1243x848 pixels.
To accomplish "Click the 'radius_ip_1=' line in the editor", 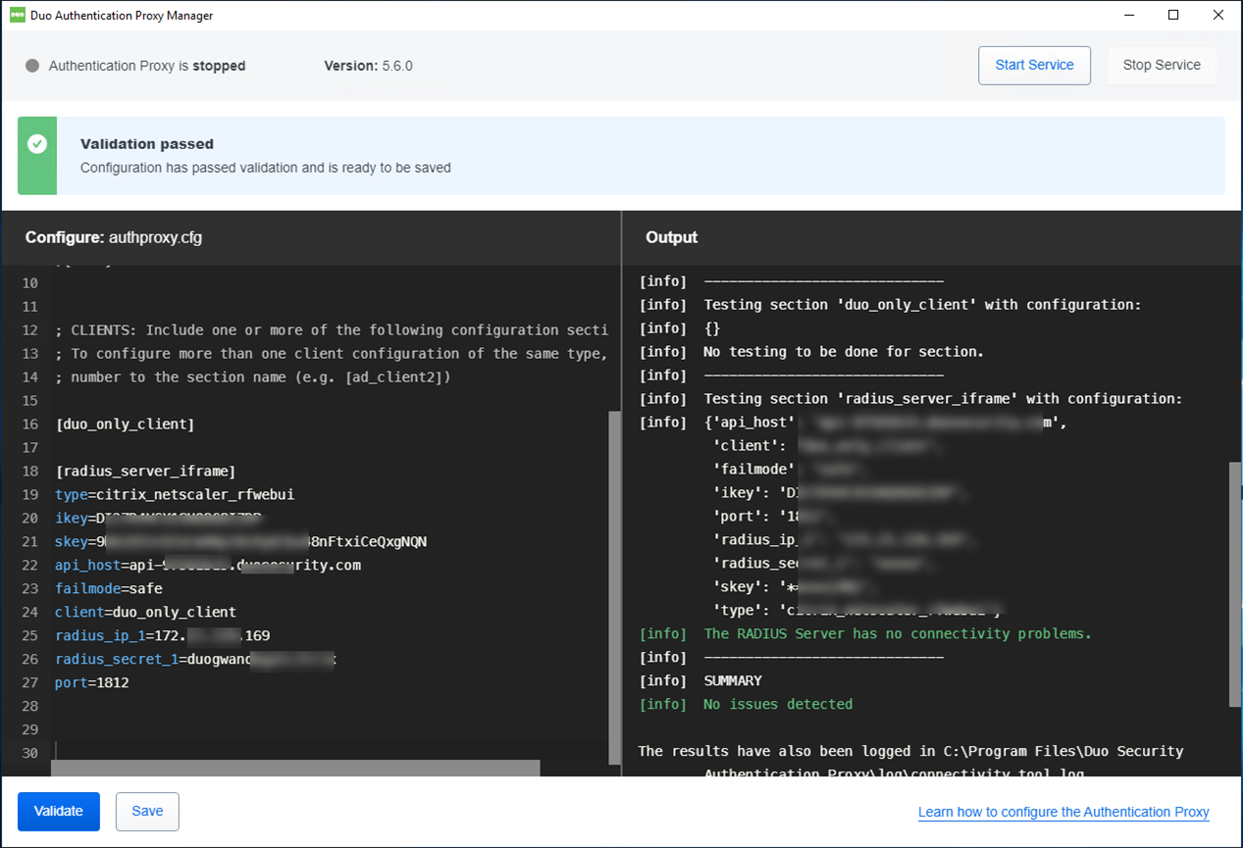I will point(163,636).
